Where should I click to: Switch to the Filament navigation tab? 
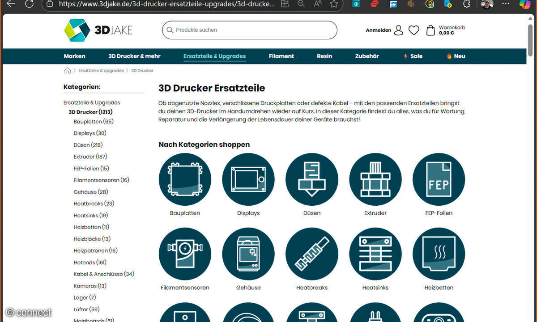click(281, 56)
